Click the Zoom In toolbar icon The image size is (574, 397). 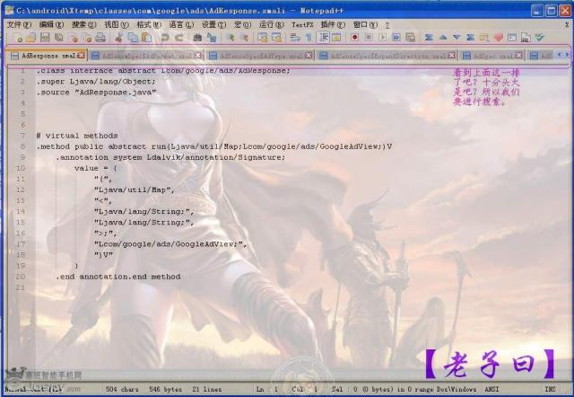[230, 38]
